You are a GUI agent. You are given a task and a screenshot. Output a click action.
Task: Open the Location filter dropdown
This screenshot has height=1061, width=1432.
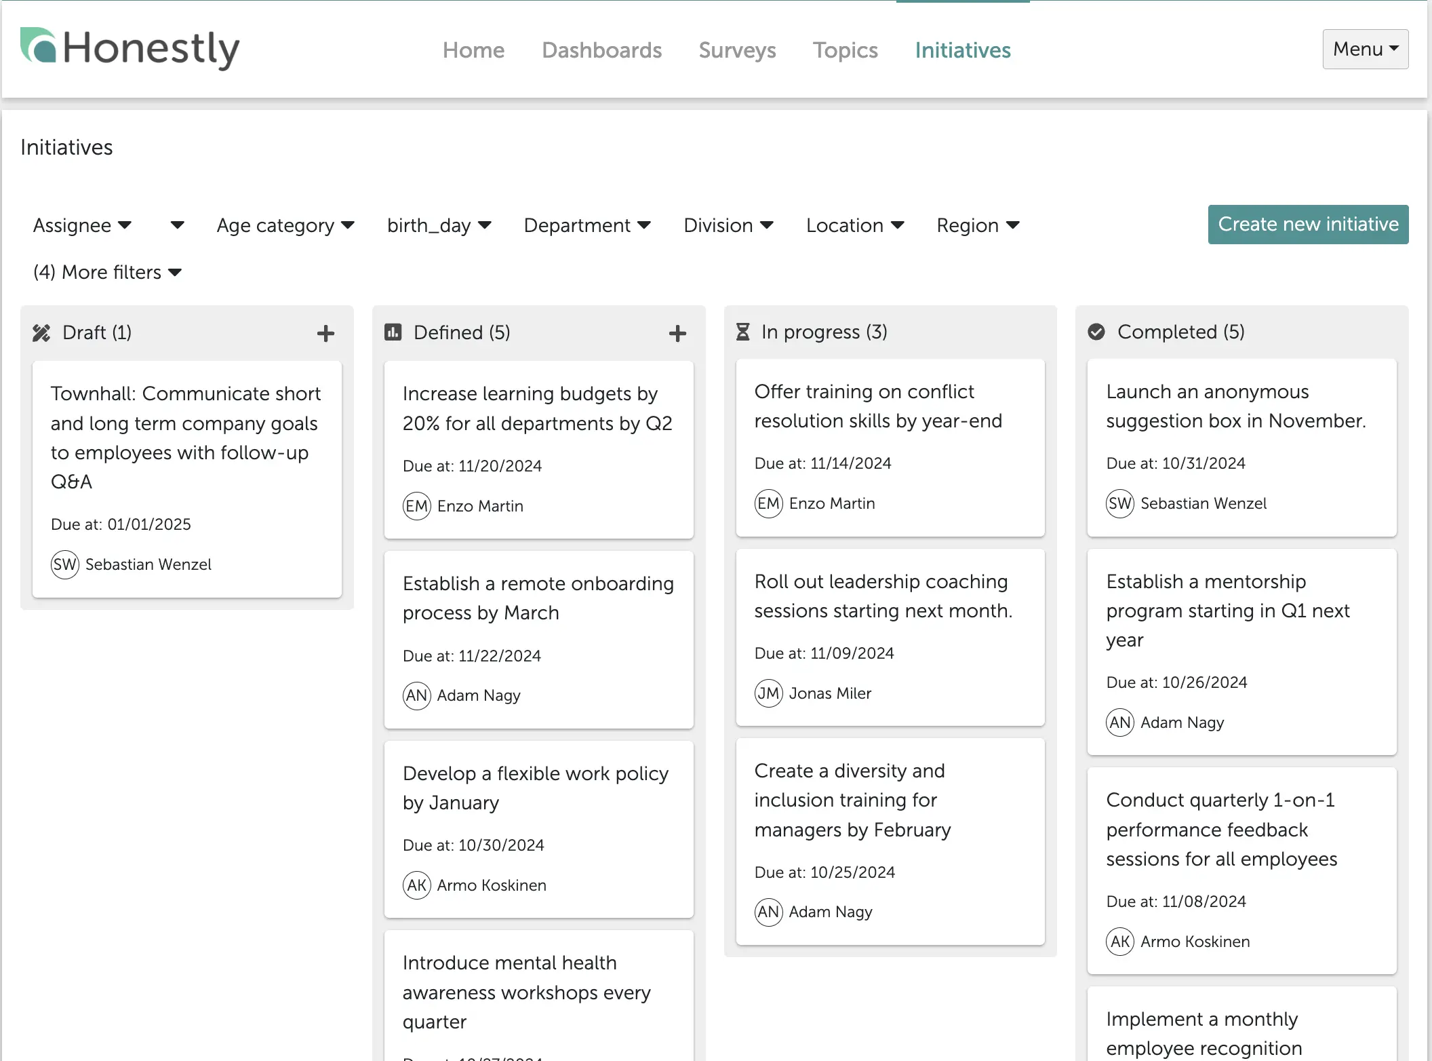(855, 225)
